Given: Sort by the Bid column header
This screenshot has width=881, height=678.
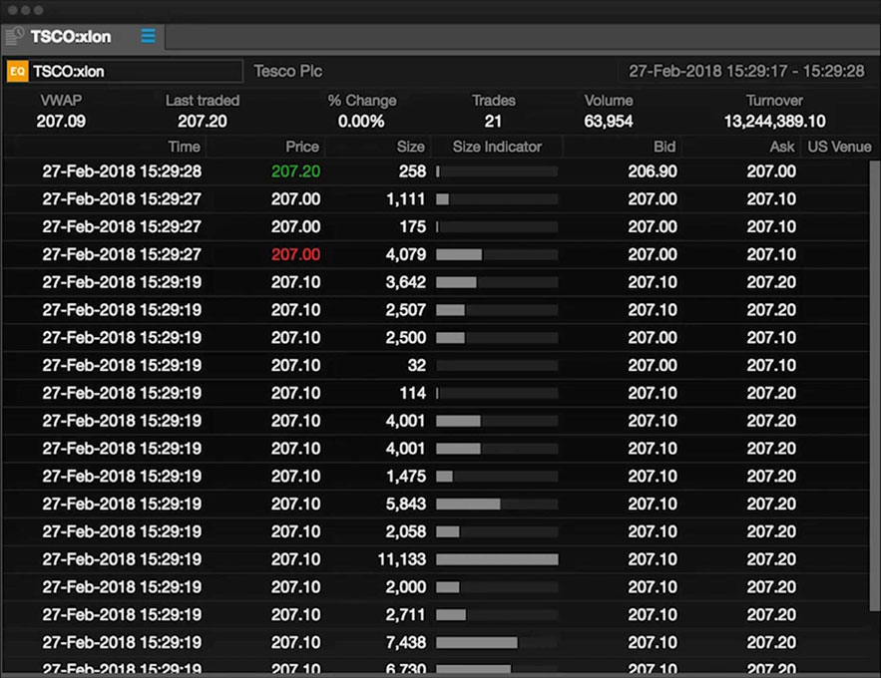Looking at the screenshot, I should pyautogui.click(x=664, y=147).
